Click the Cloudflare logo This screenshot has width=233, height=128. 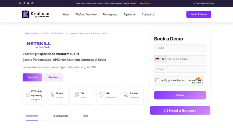point(195,79)
